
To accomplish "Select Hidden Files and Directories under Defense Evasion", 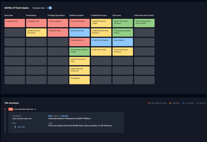I will (80, 71).
